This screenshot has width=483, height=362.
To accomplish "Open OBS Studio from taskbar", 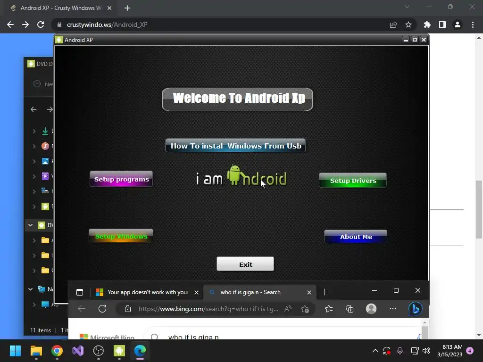I will coord(99,350).
